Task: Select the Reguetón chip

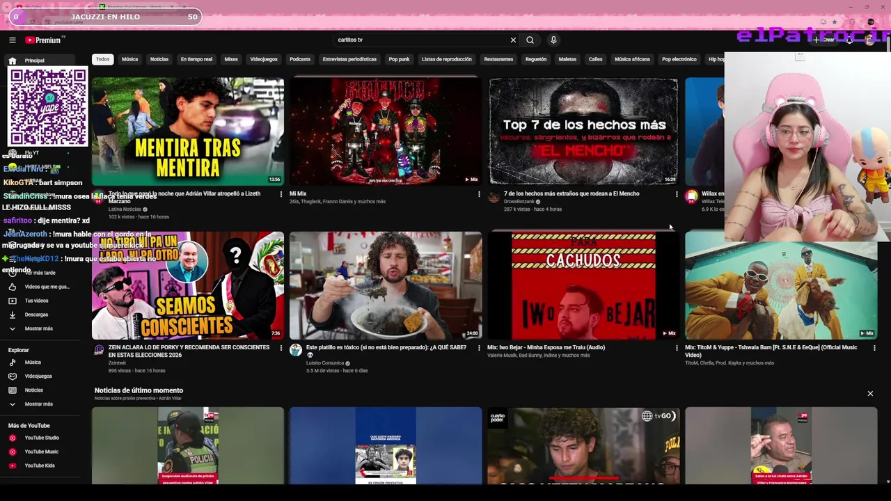Action: click(536, 59)
